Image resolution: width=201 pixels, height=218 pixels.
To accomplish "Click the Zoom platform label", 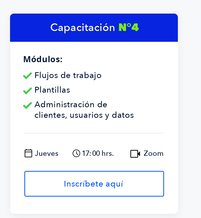I will [x=154, y=154].
